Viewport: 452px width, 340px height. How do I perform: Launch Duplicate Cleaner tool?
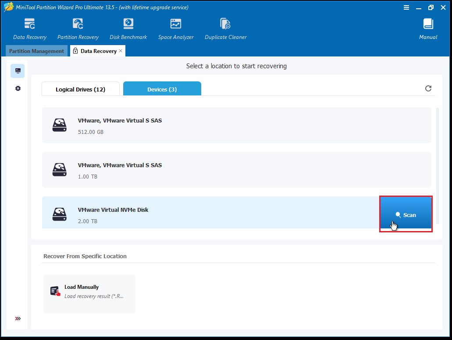pos(225,29)
